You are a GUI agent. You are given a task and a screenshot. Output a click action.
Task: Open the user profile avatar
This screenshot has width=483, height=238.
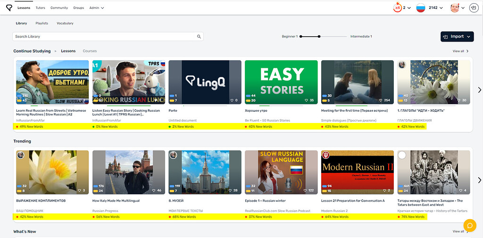(x=455, y=8)
